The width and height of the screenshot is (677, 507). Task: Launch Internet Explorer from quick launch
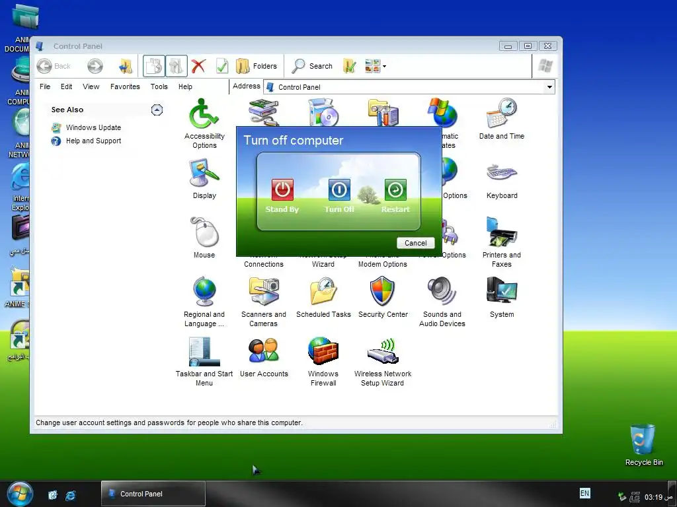pyautogui.click(x=70, y=495)
